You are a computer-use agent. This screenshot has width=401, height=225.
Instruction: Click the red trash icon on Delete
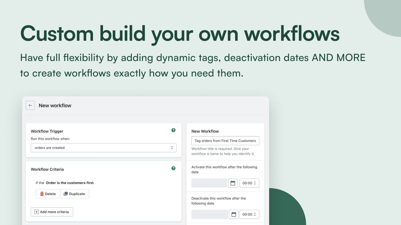pos(42,194)
